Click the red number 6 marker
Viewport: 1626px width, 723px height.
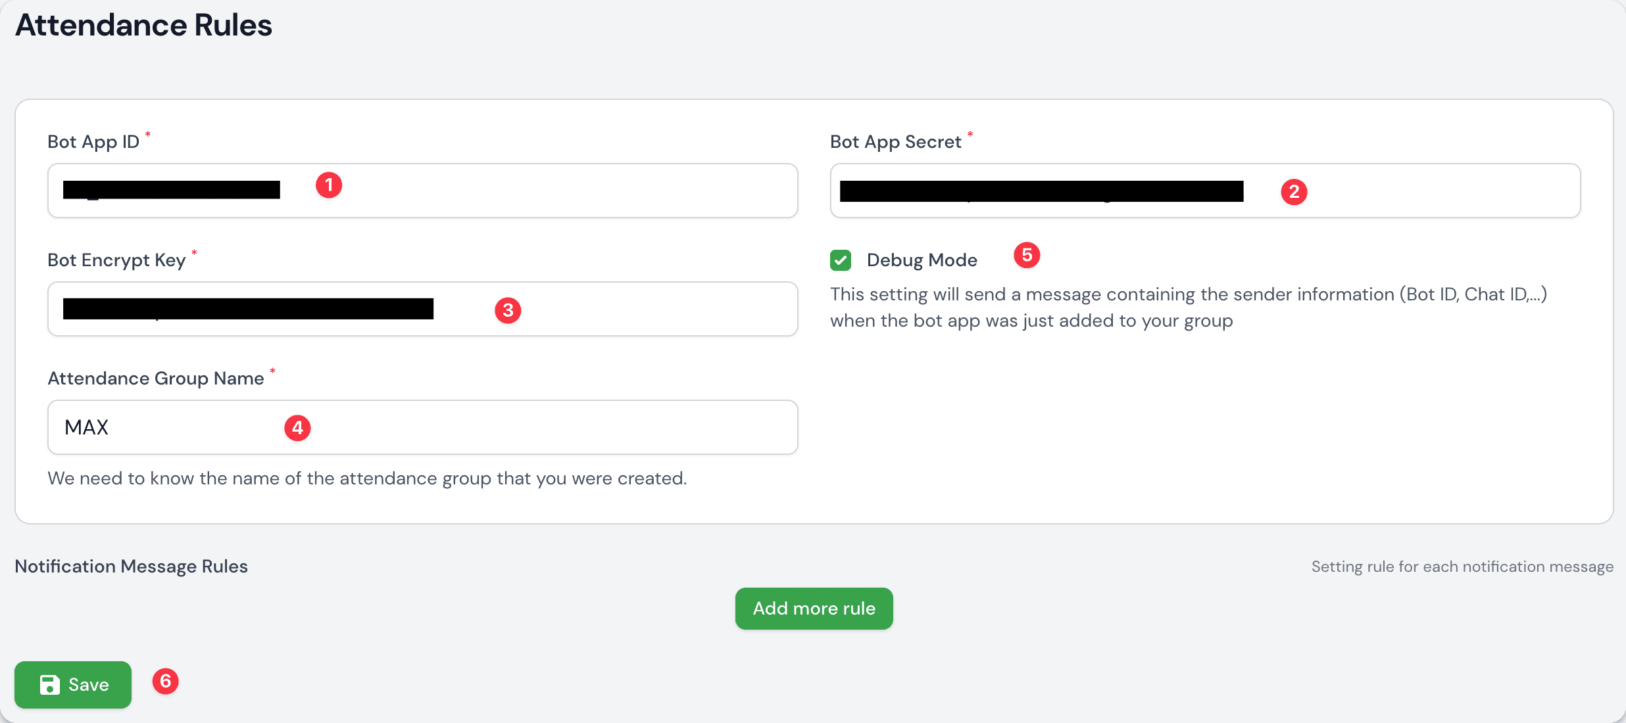166,681
